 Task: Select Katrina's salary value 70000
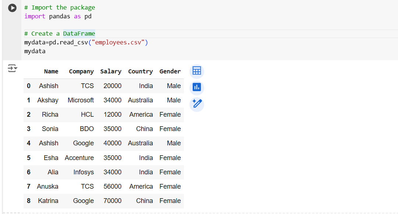pyautogui.click(x=112, y=201)
